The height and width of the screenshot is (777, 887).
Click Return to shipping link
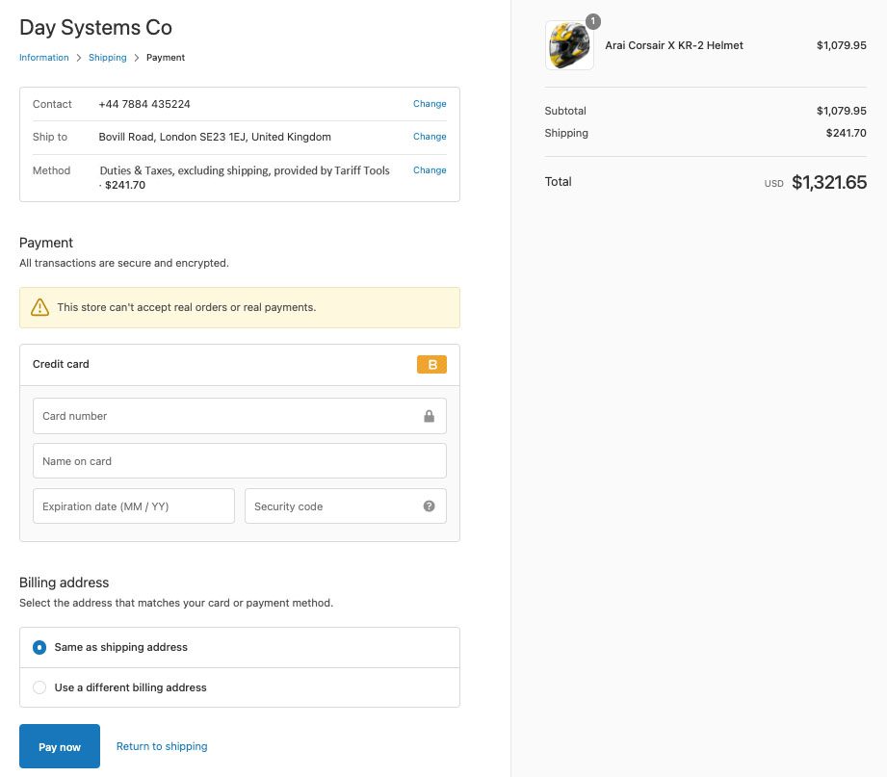click(x=162, y=746)
